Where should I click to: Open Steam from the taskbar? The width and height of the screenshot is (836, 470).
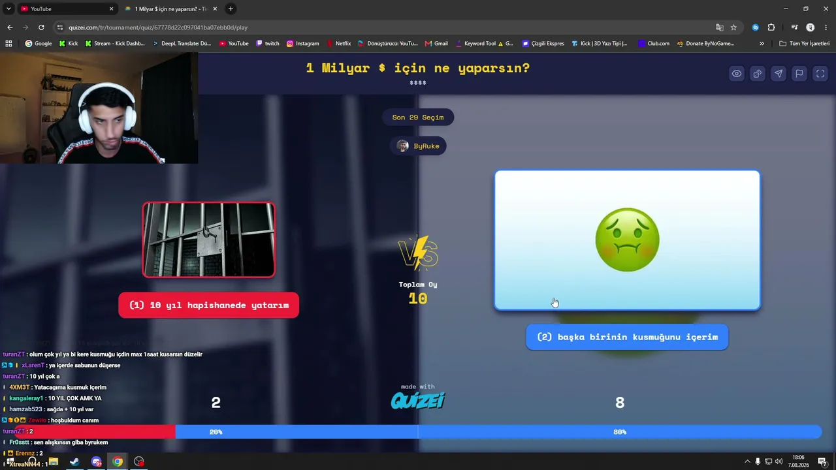pos(74,462)
